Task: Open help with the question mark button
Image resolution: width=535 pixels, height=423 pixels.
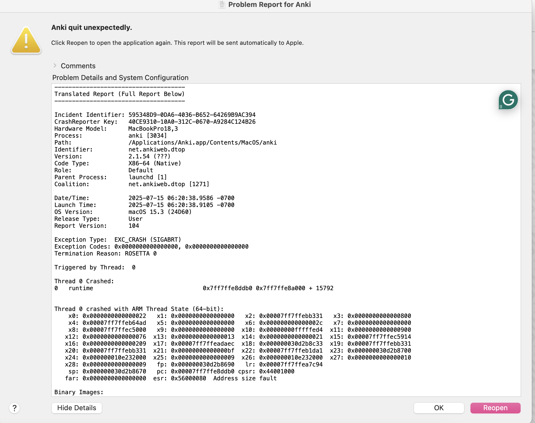Action: (x=14, y=408)
